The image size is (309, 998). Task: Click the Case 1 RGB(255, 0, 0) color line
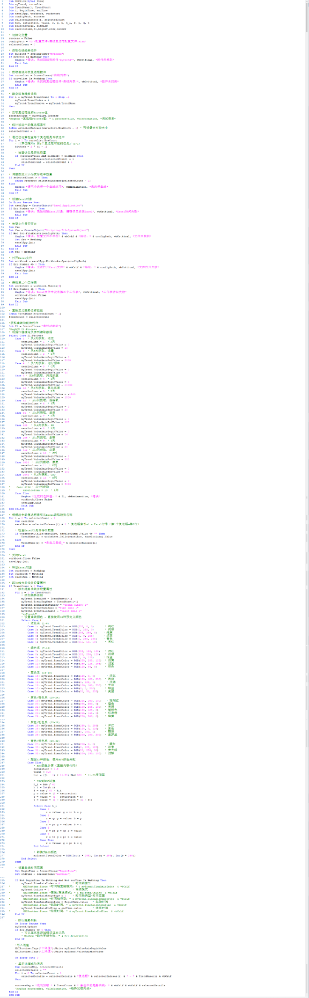click(x=61, y=626)
